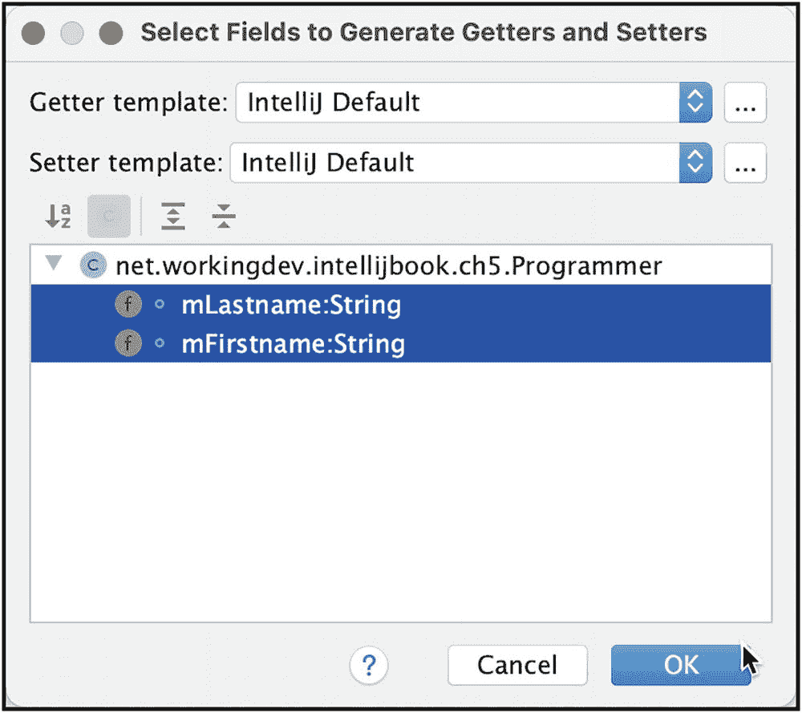Click the field icon next to mFirstname
Screen dimensions: 802x713
click(x=128, y=343)
